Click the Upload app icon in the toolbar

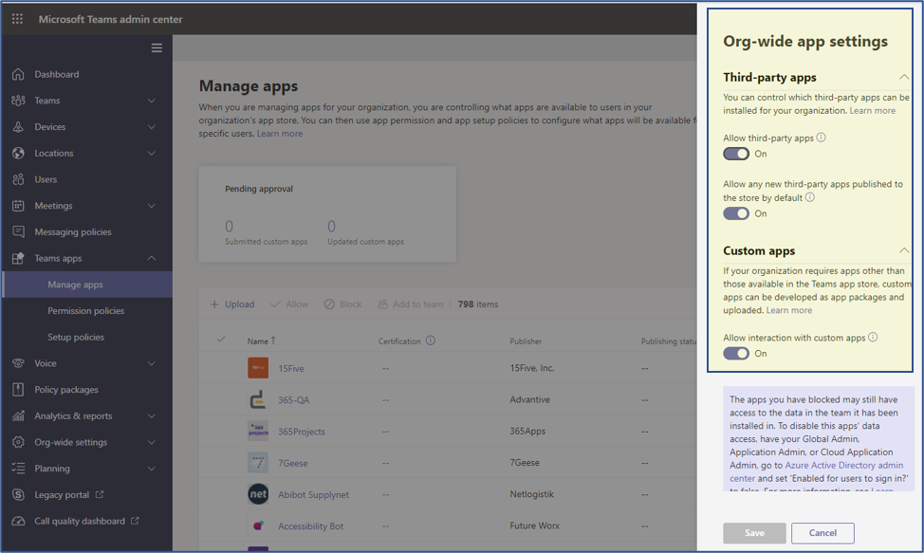(214, 304)
